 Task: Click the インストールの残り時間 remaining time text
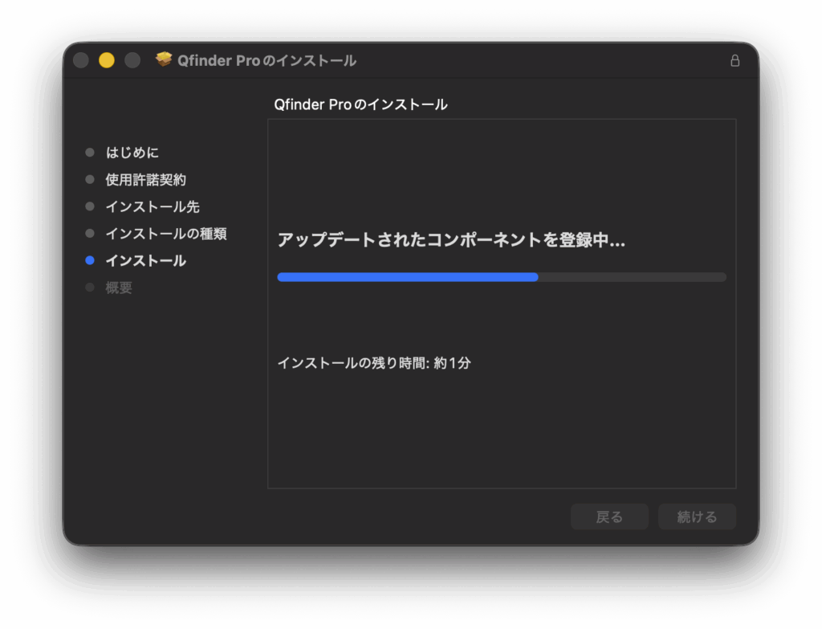(x=373, y=363)
